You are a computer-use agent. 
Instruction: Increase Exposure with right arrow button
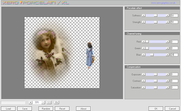tap(167, 74)
